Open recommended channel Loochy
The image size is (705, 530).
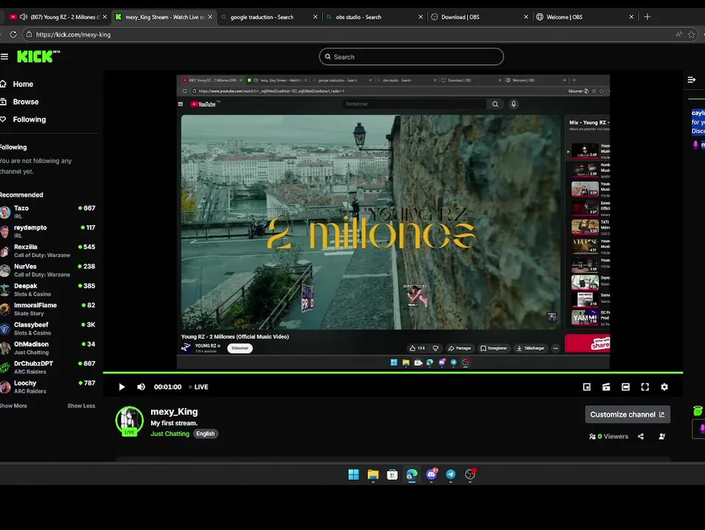pyautogui.click(x=48, y=386)
